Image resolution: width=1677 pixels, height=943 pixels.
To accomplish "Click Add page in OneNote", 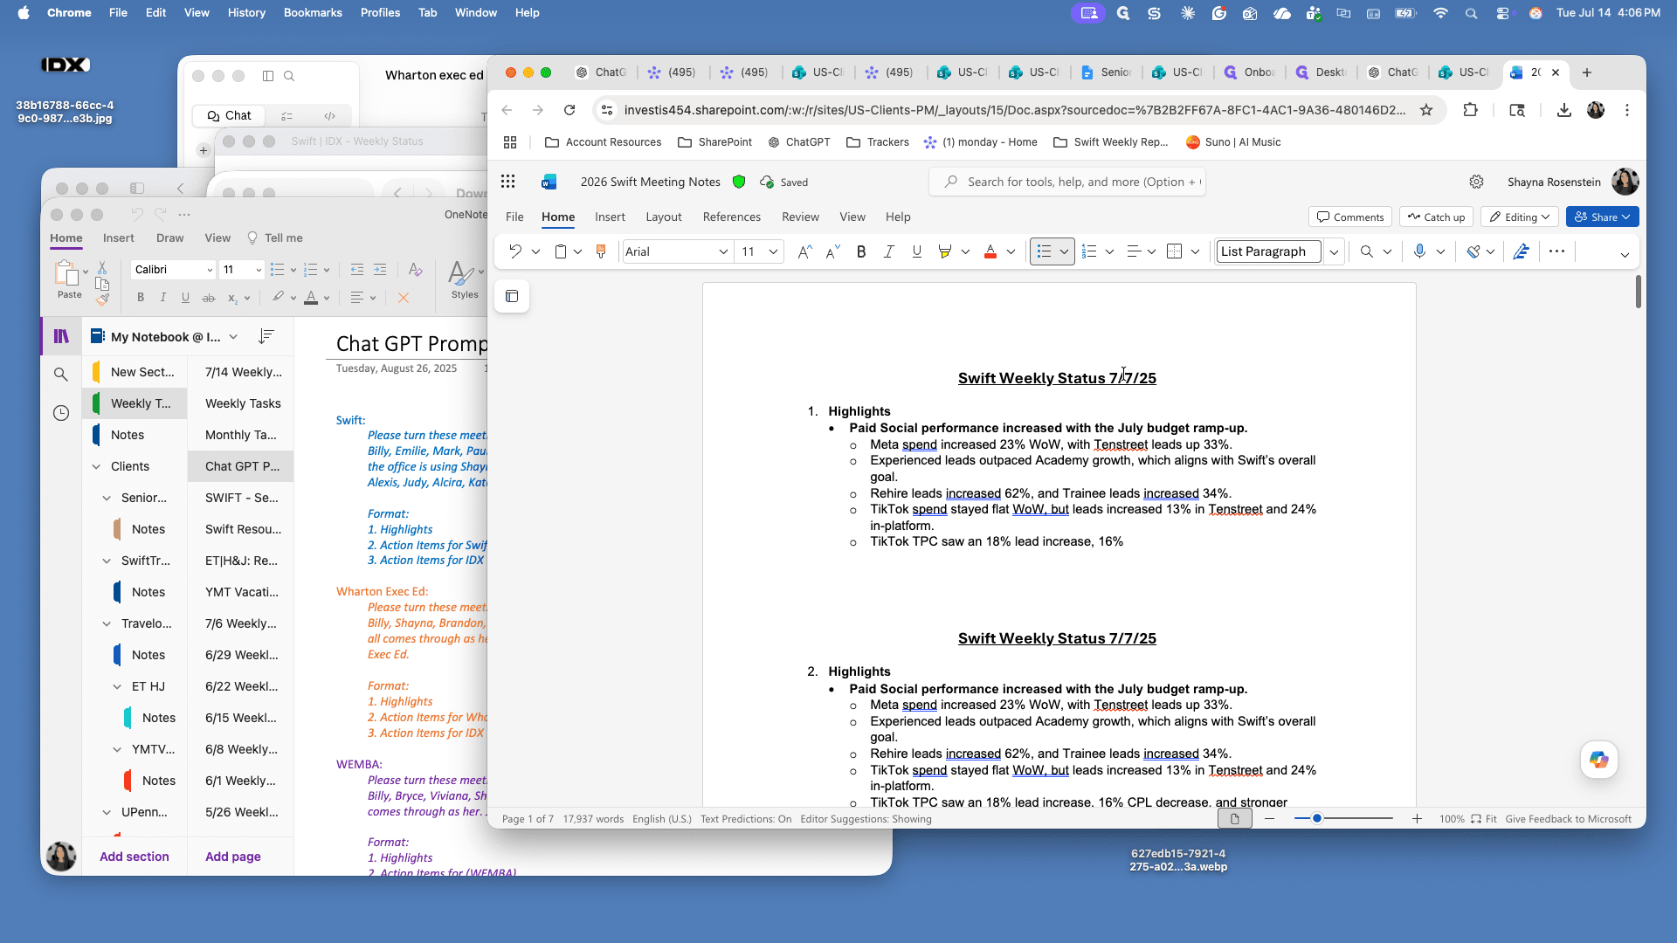I will pos(232,857).
